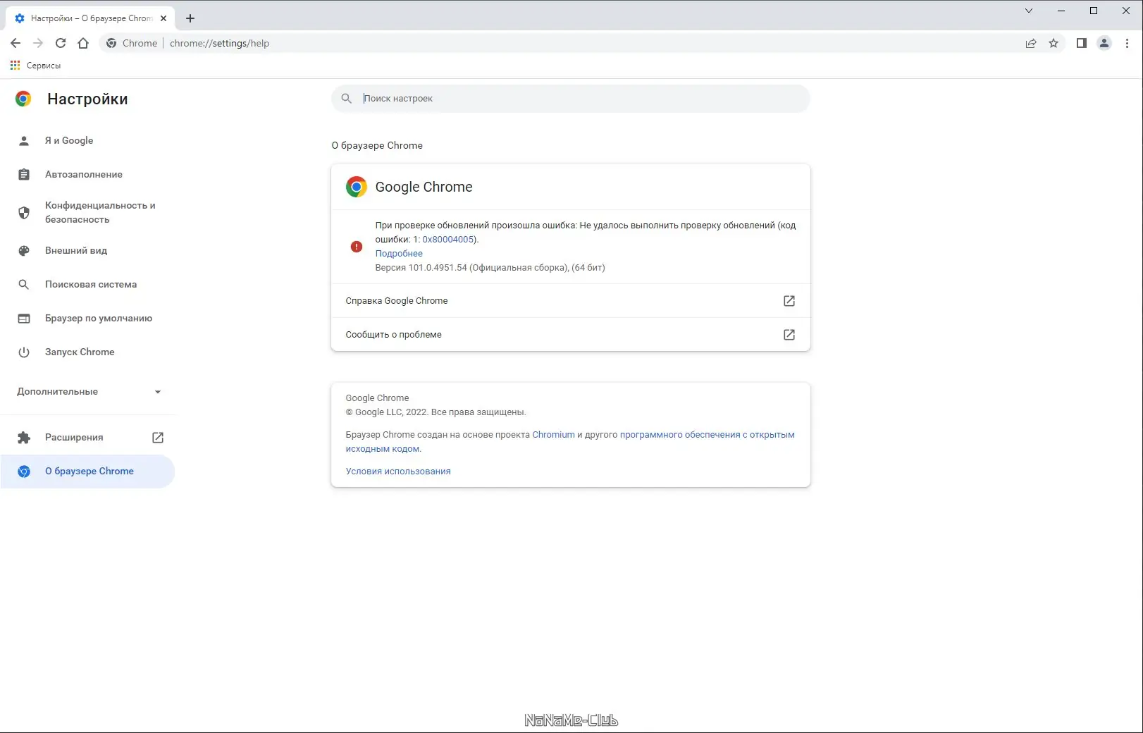Open the Chromium project link
Viewport: 1143px width, 733px height.
pos(553,435)
